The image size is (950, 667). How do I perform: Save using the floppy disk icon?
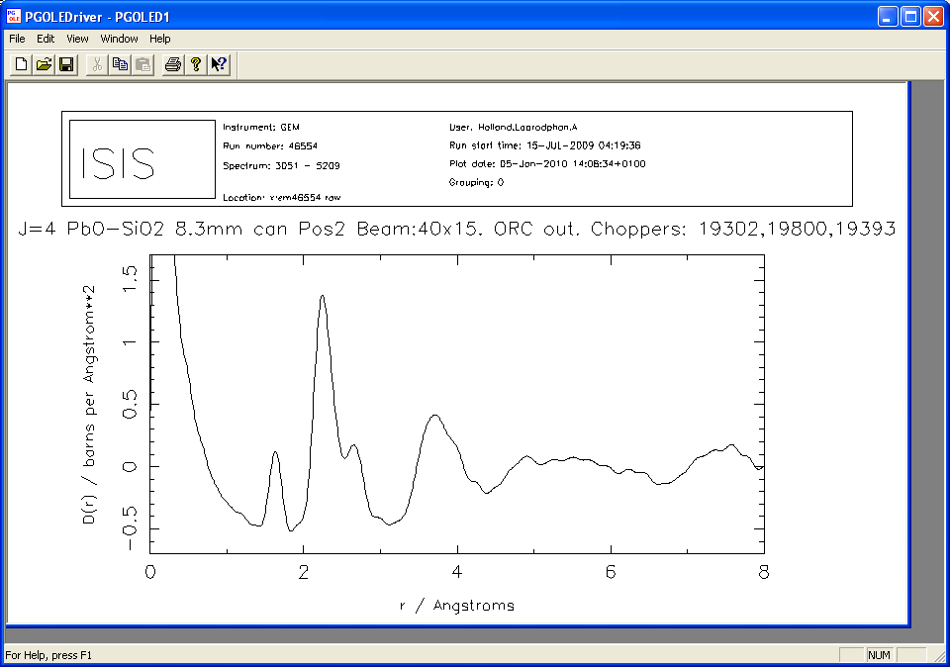(x=66, y=64)
